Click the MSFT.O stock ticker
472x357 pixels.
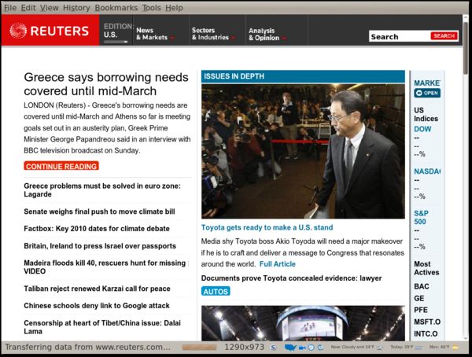pyautogui.click(x=427, y=322)
